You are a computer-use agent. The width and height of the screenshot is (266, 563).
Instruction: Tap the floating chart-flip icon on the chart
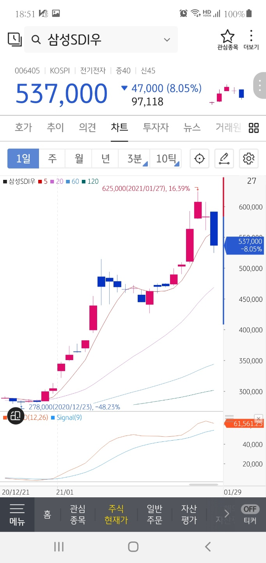[16, 416]
